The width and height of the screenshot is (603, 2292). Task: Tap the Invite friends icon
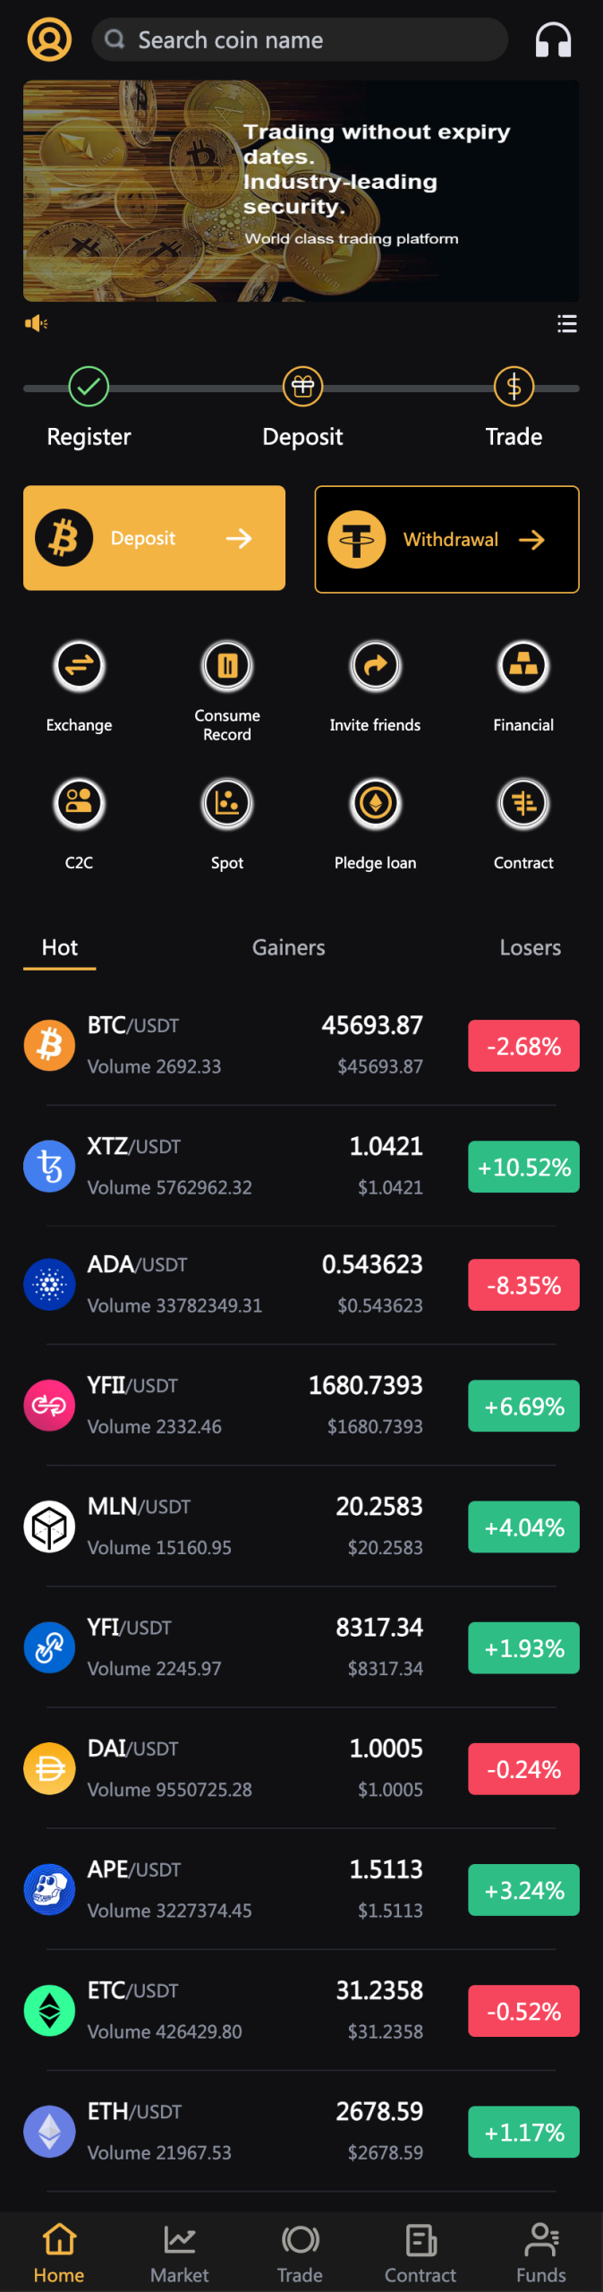click(x=375, y=666)
